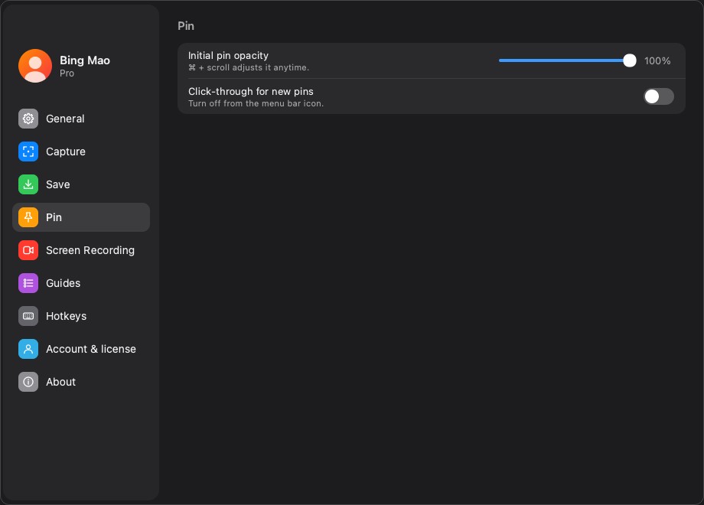Click the Initial pin opacity slider handle
Image resolution: width=704 pixels, height=505 pixels.
click(x=630, y=60)
